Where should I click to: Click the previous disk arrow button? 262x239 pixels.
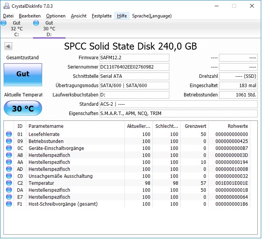(x=8, y=46)
